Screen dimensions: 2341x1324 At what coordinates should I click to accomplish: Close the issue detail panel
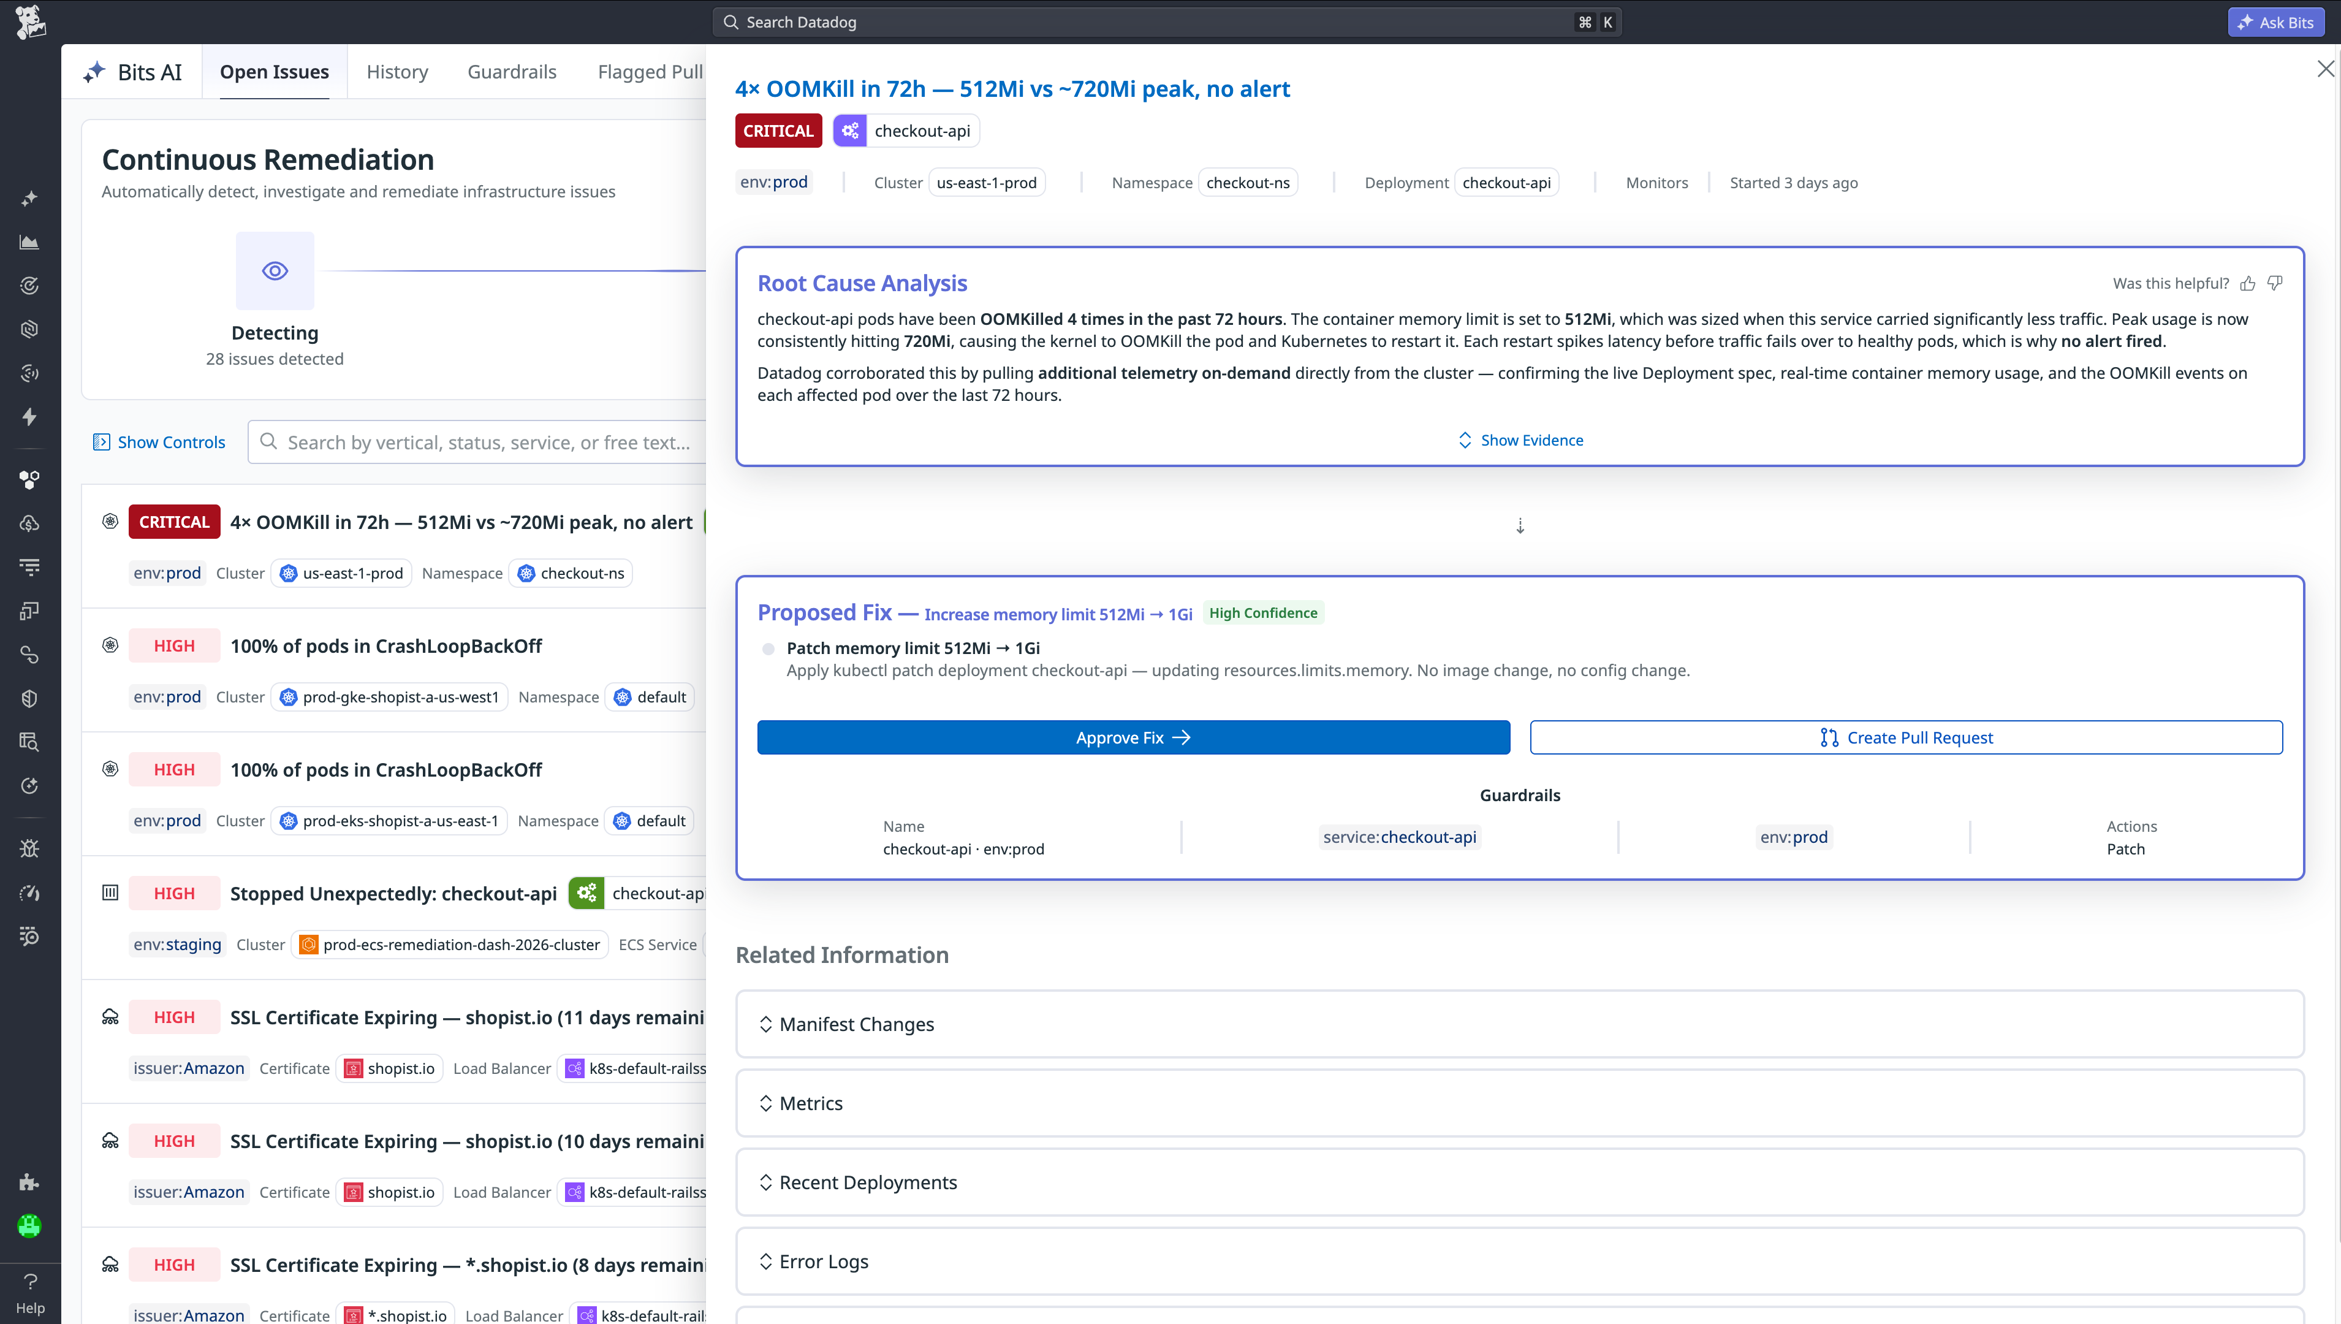2324,69
